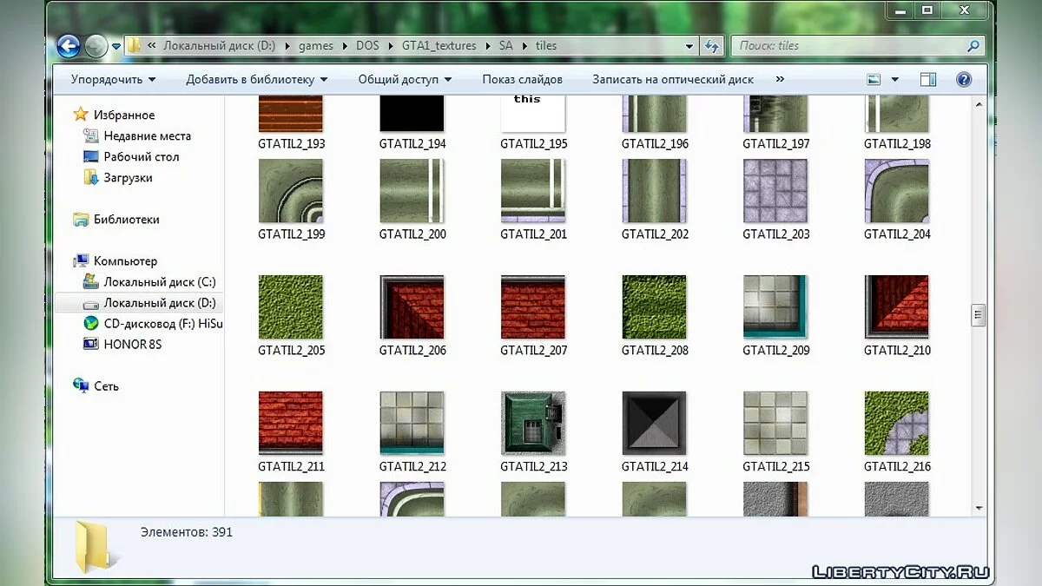
Task: Show hidden toolbar commands with chevron
Action: (x=780, y=79)
